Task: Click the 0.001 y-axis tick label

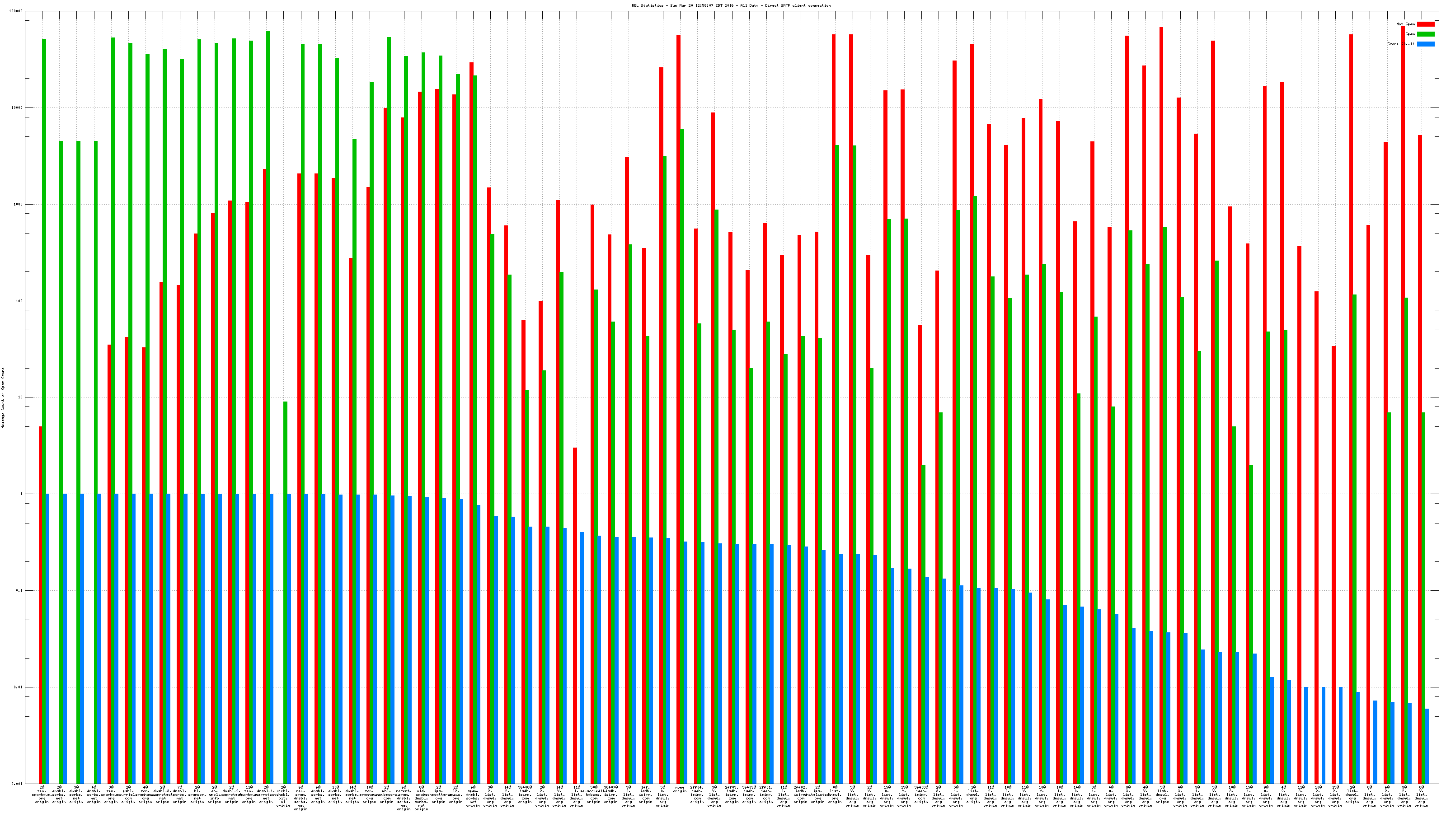Action: [x=18, y=784]
